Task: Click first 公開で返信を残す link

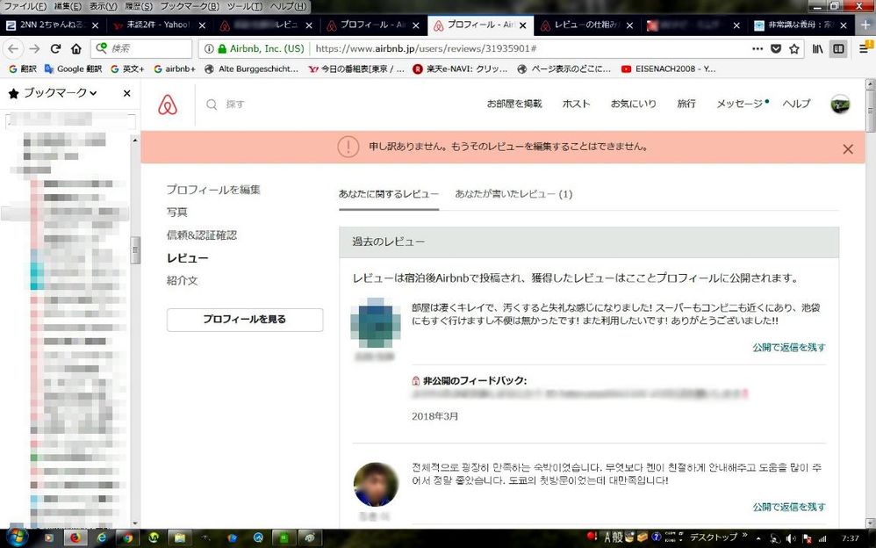Action: click(x=788, y=347)
